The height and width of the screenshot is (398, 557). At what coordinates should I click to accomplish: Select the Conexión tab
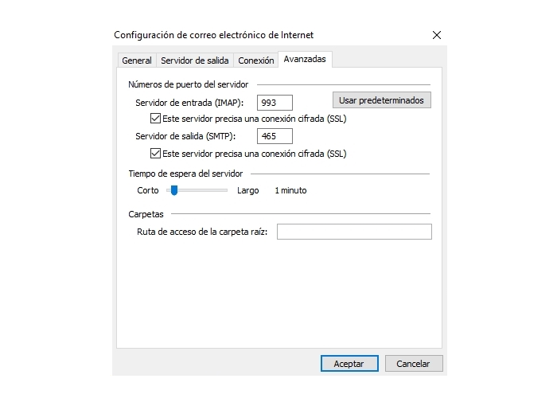(255, 60)
